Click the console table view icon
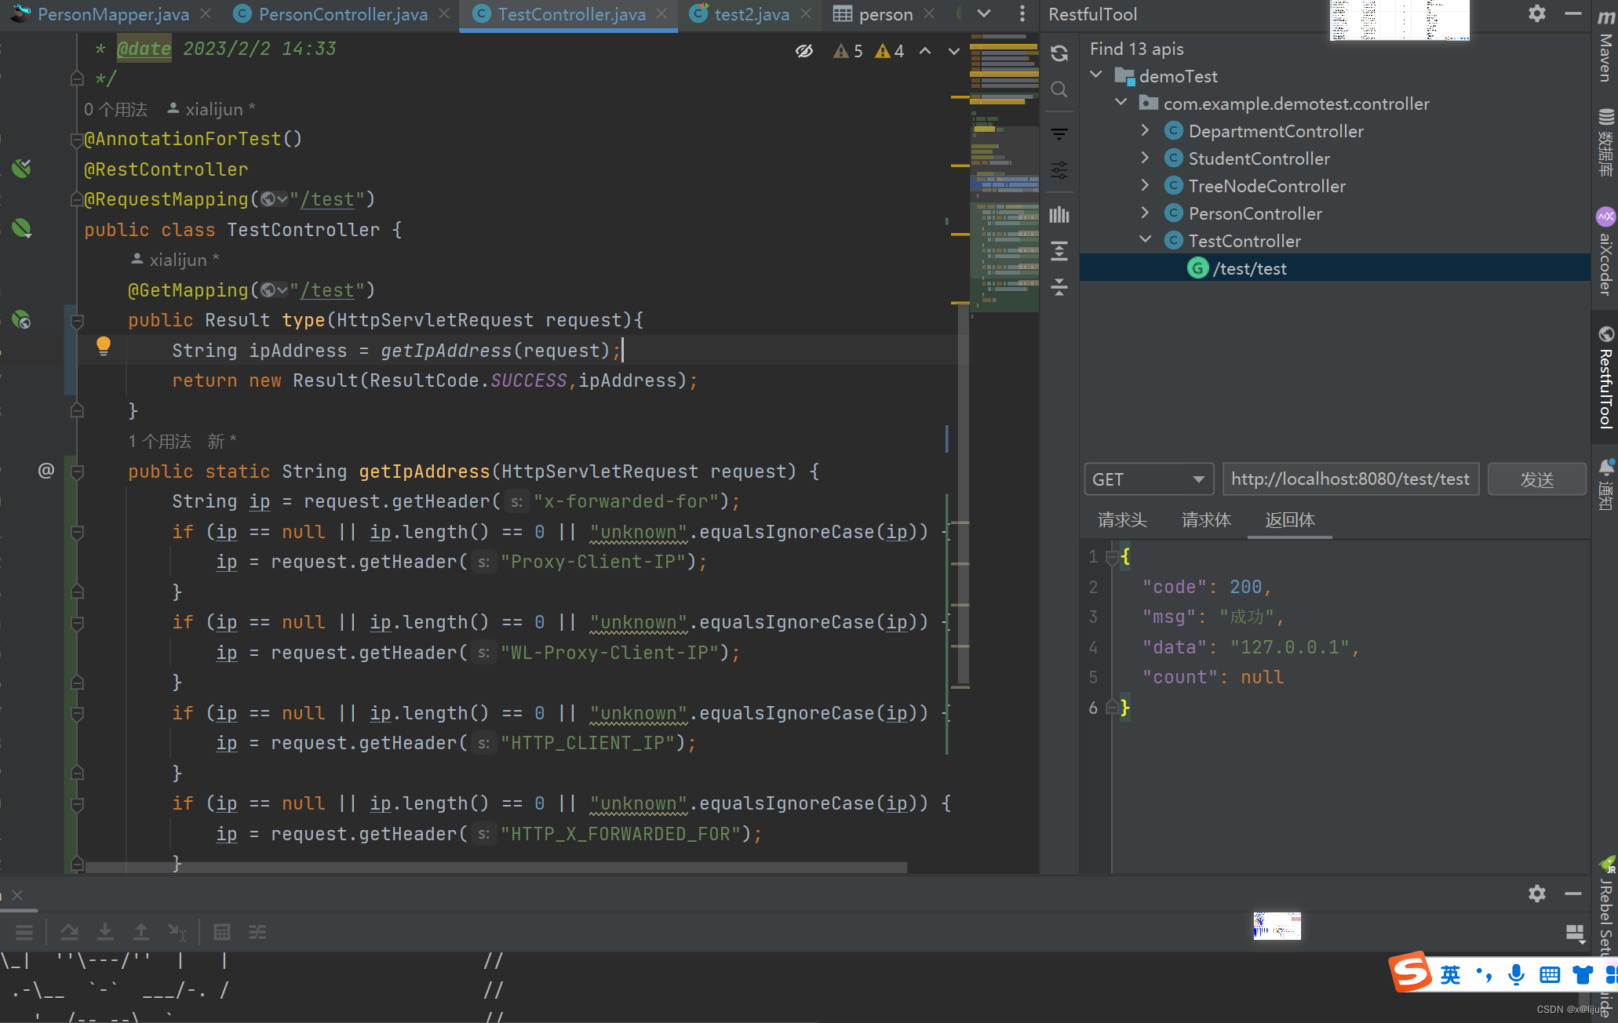Image resolution: width=1618 pixels, height=1023 pixels. (x=222, y=932)
